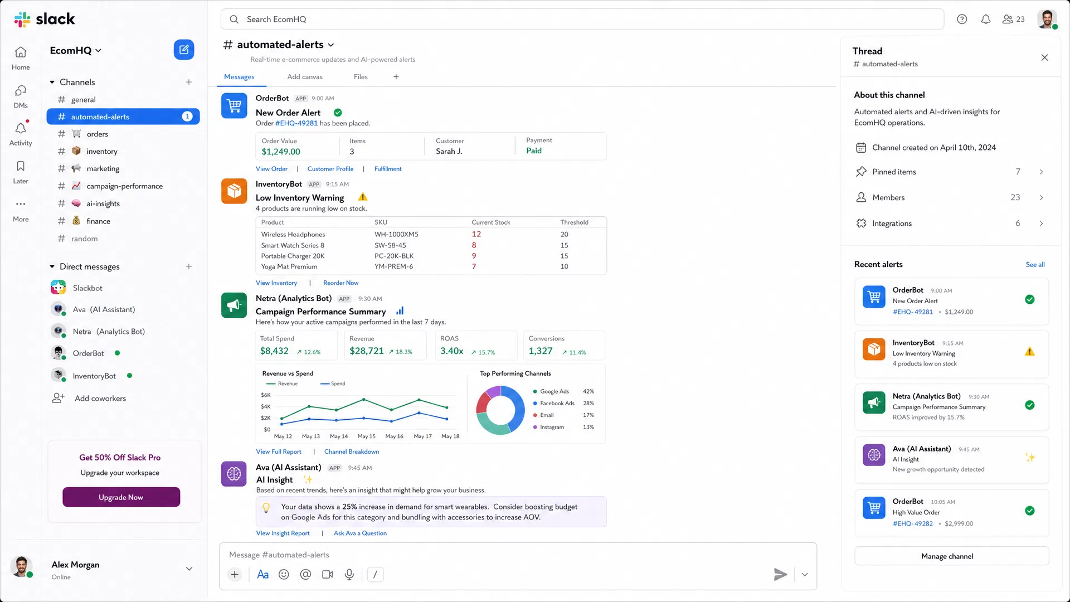Open the automated-alerts channel name dropdown

click(x=331, y=45)
